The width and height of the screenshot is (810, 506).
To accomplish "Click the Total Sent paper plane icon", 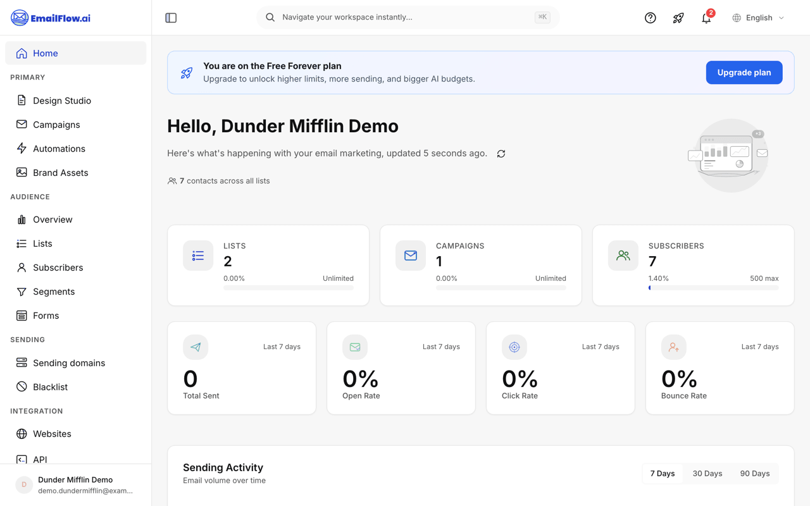I will (x=196, y=347).
